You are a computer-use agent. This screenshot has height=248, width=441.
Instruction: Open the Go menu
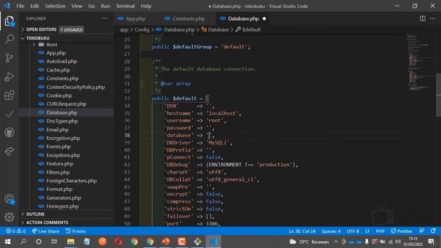click(92, 6)
